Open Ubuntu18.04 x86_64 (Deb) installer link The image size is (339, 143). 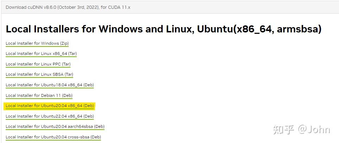click(50, 85)
